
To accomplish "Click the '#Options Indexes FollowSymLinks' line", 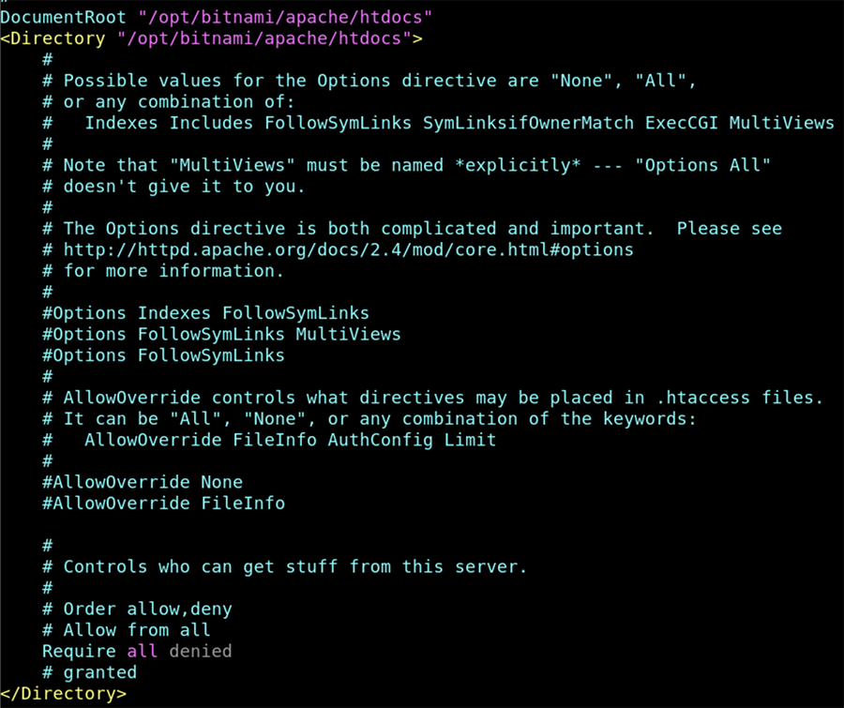I will pos(205,313).
